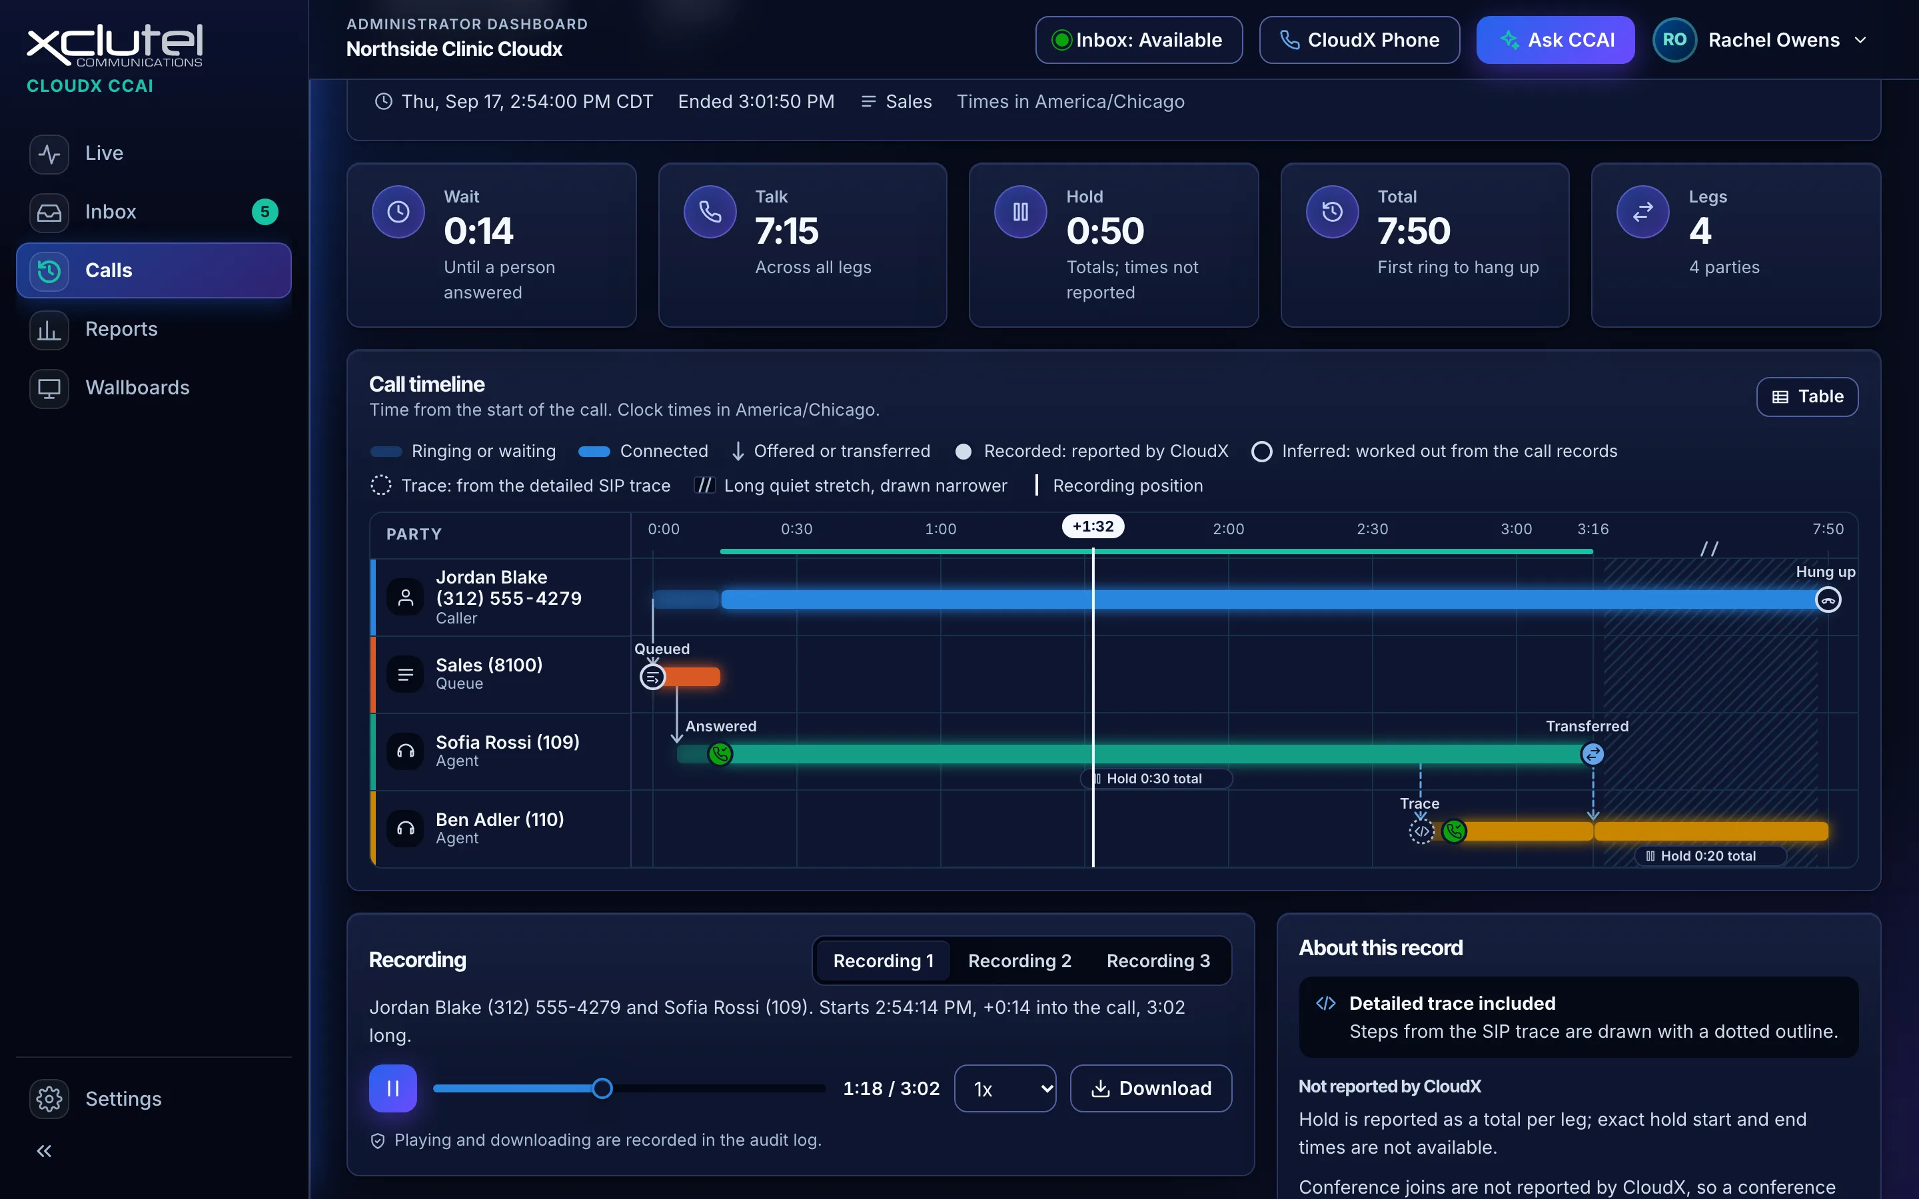Download the current recording
The width and height of the screenshot is (1919, 1199).
pos(1151,1088)
